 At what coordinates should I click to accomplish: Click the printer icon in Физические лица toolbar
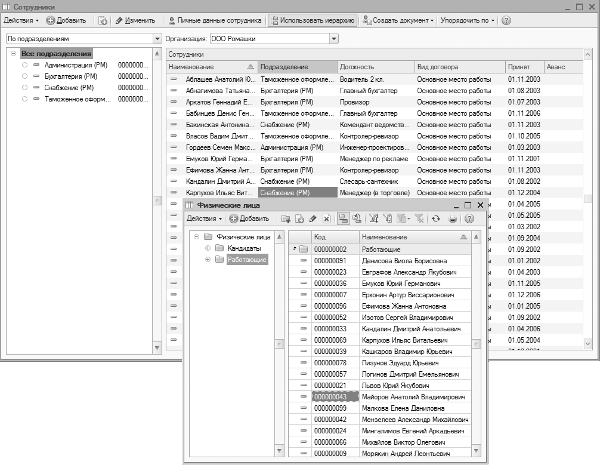pyautogui.click(x=453, y=219)
